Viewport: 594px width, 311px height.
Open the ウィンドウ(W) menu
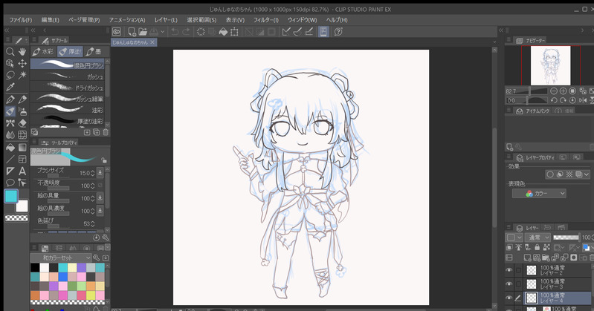pos(303,20)
